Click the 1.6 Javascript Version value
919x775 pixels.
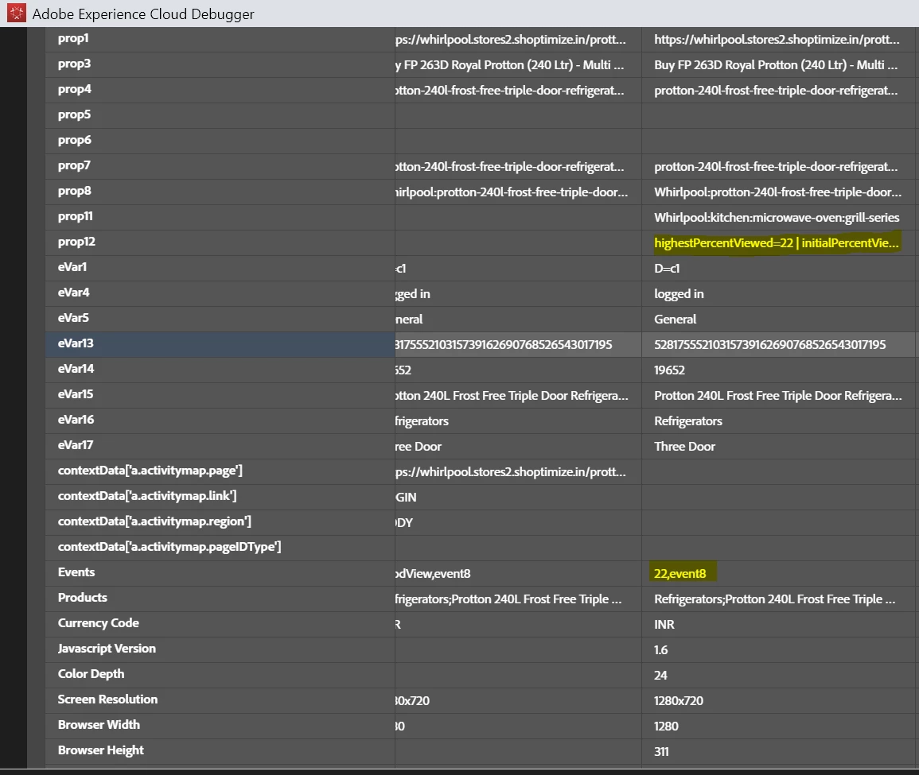click(660, 650)
